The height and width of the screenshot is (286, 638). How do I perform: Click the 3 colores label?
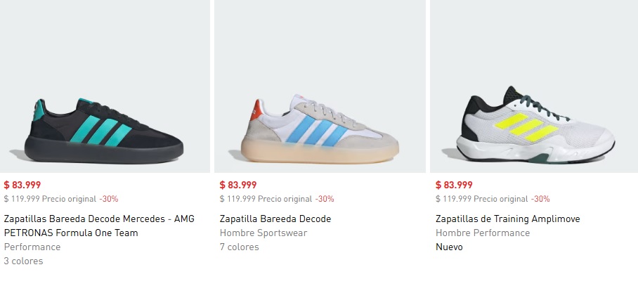(x=24, y=261)
